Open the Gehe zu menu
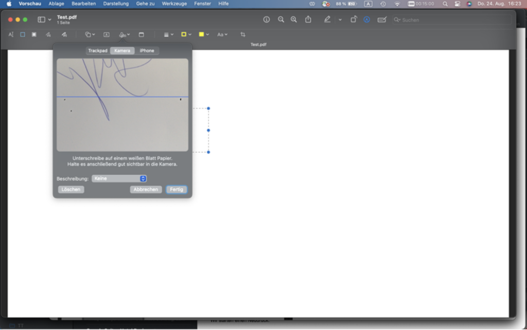Viewport: 527px width, 330px height. 145,4
